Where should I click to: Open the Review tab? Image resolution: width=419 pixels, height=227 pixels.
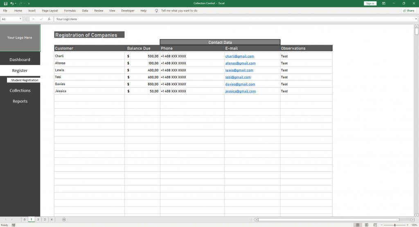tap(99, 11)
